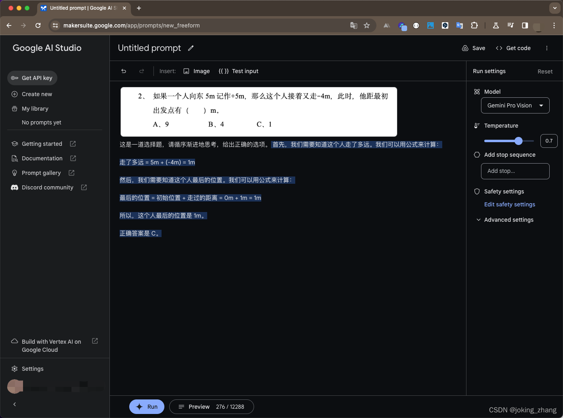
Task: Open the browser extensions puzzle icon
Action: point(474,25)
